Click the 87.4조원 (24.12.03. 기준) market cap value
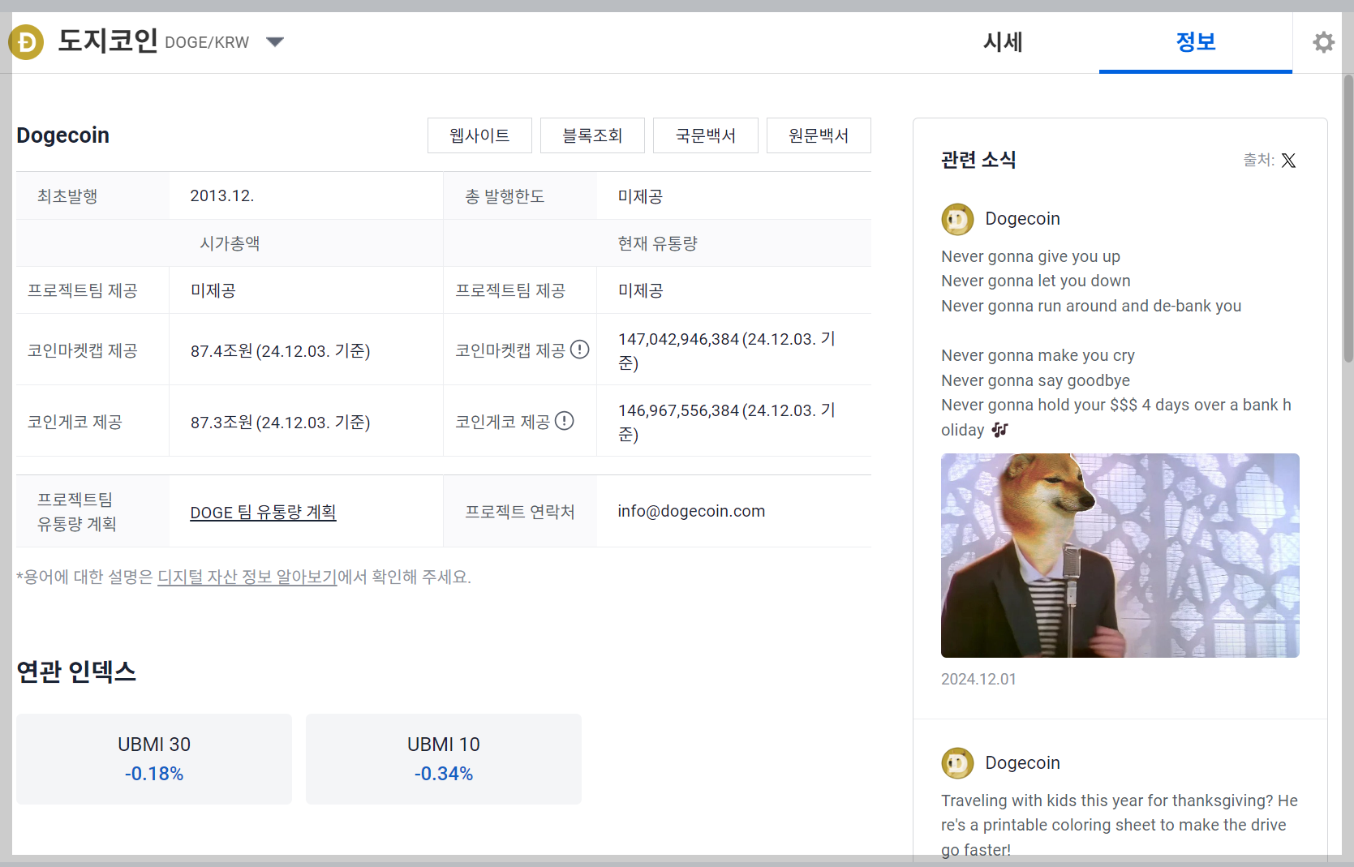This screenshot has width=1354, height=867. coord(280,350)
